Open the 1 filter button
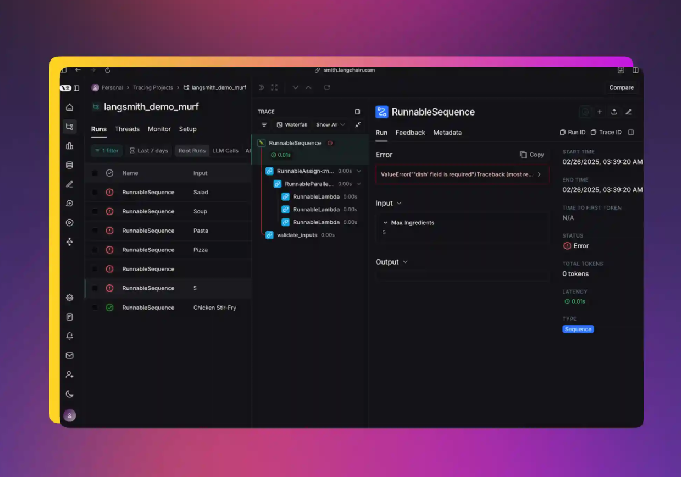Image resolution: width=681 pixels, height=477 pixels. (107, 151)
